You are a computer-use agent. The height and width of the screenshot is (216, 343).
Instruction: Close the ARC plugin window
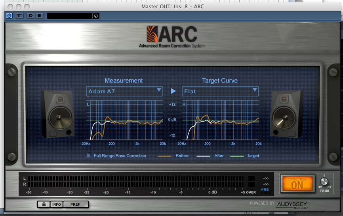tap(10, 7)
